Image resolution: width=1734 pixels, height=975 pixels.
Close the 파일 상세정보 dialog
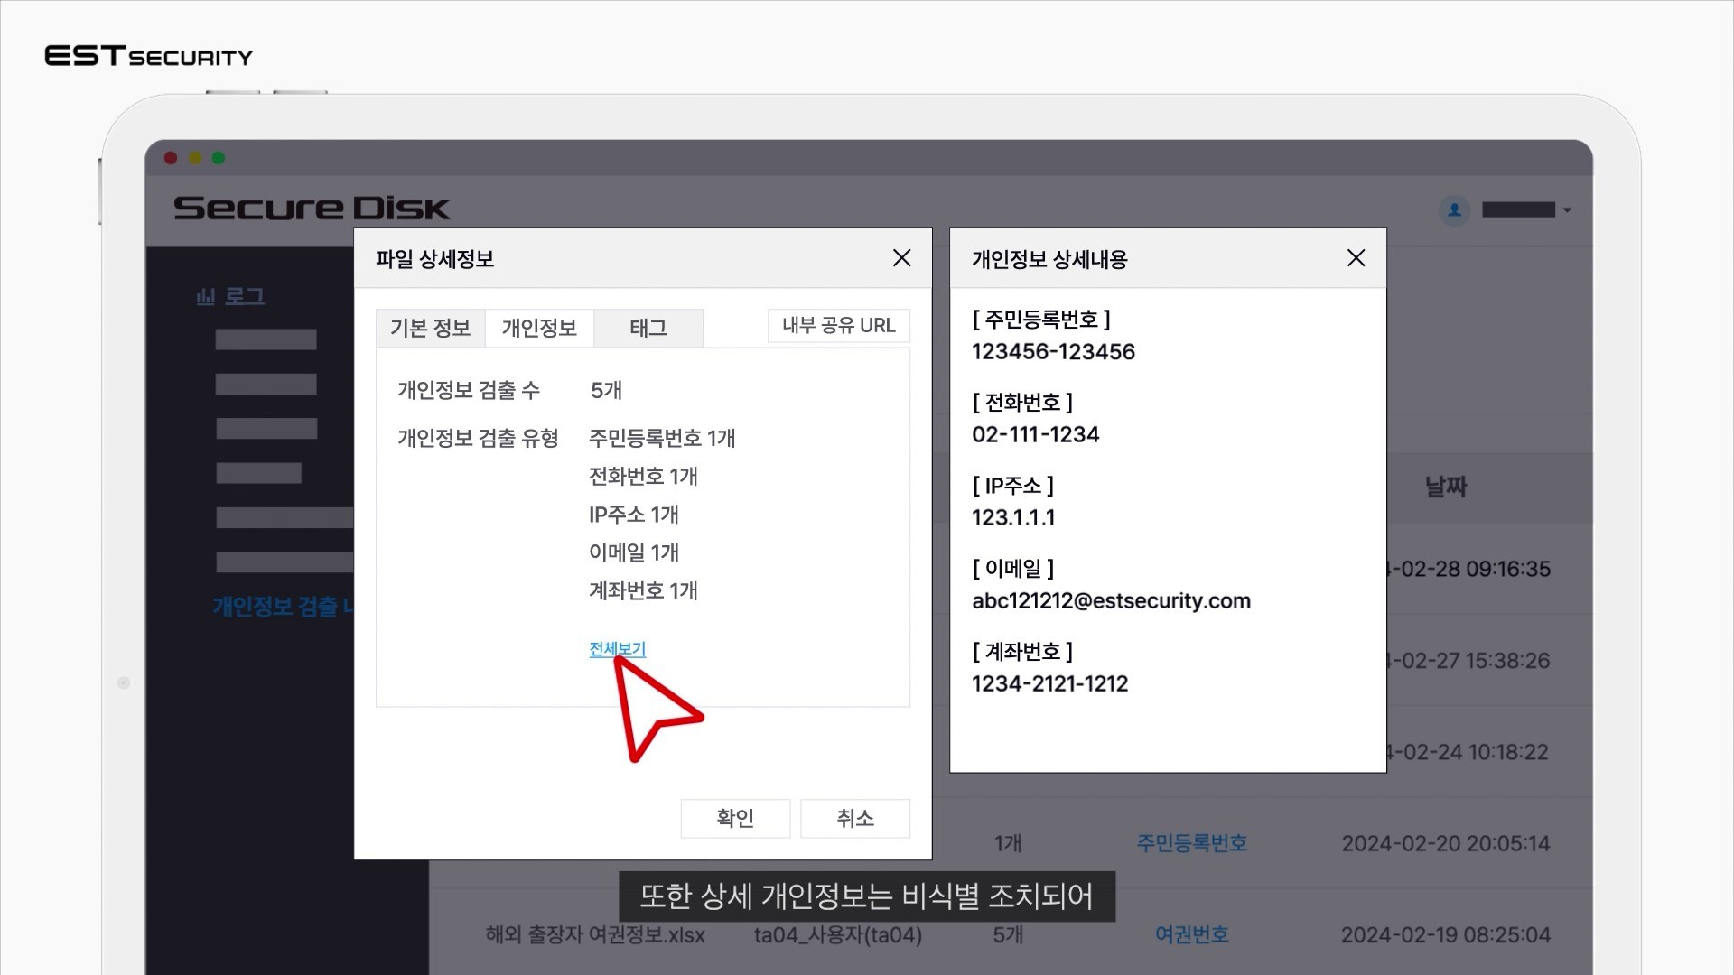901,258
